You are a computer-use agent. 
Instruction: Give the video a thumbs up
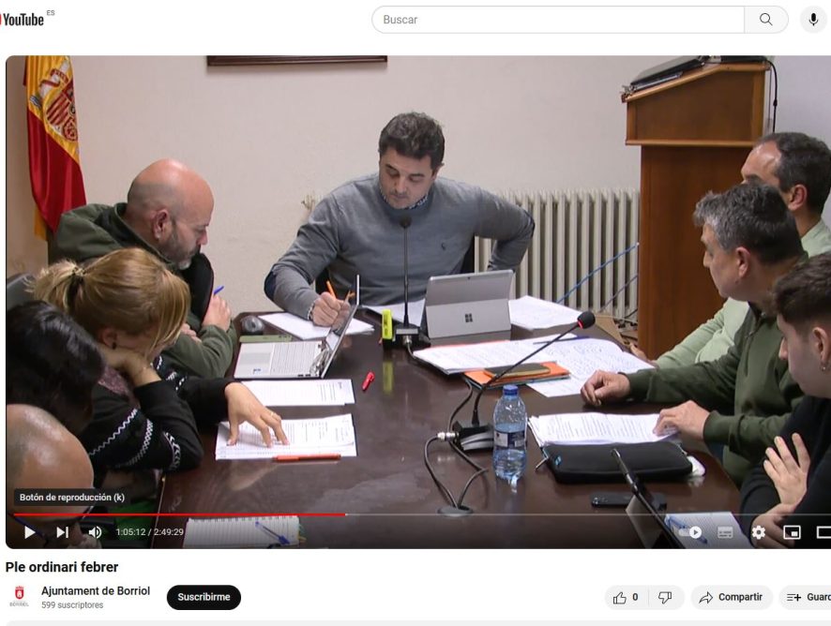pyautogui.click(x=620, y=597)
